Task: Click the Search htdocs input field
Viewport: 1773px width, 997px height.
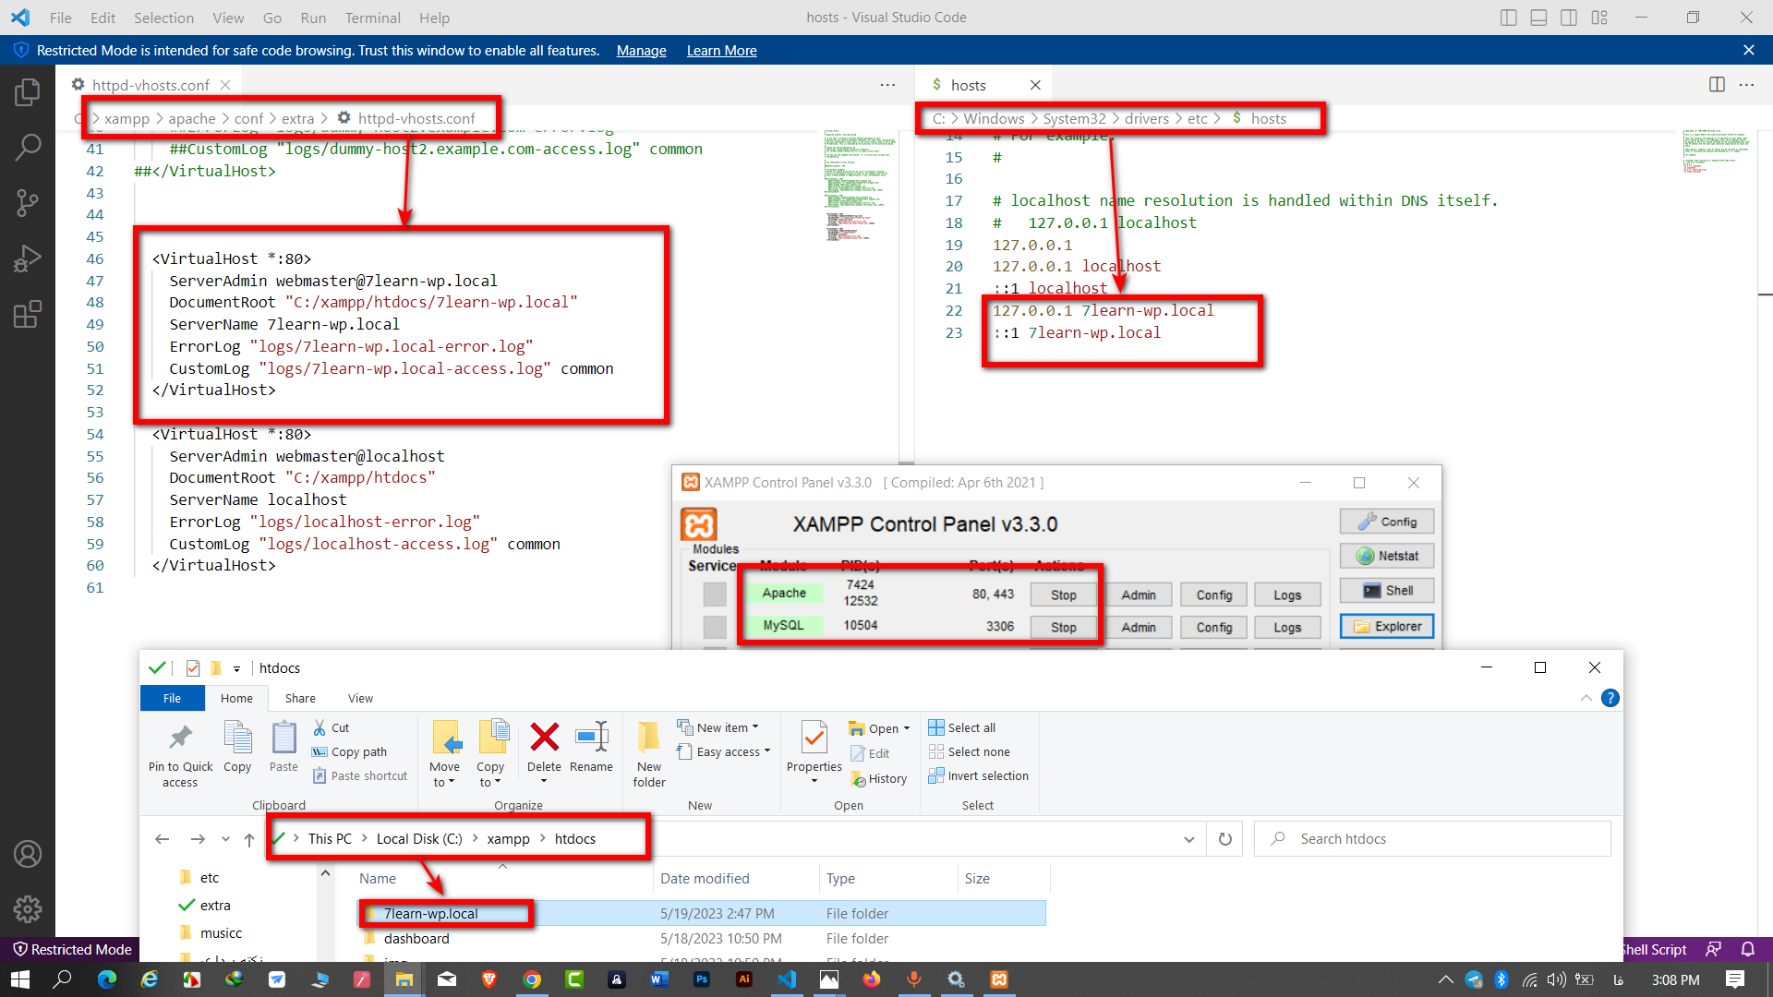Action: tap(1432, 839)
